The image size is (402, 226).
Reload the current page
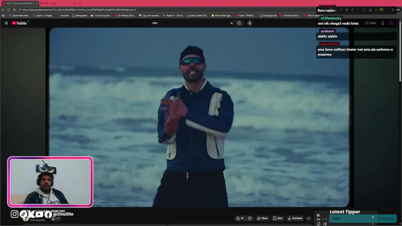[9, 10]
